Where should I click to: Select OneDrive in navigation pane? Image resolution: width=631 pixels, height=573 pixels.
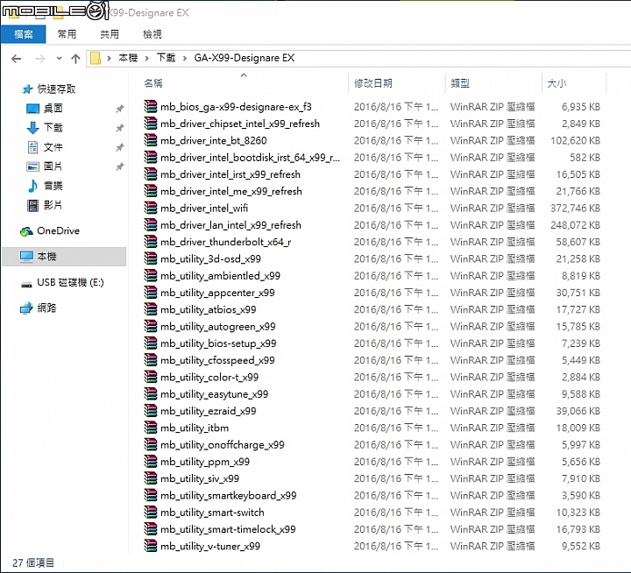click(59, 230)
